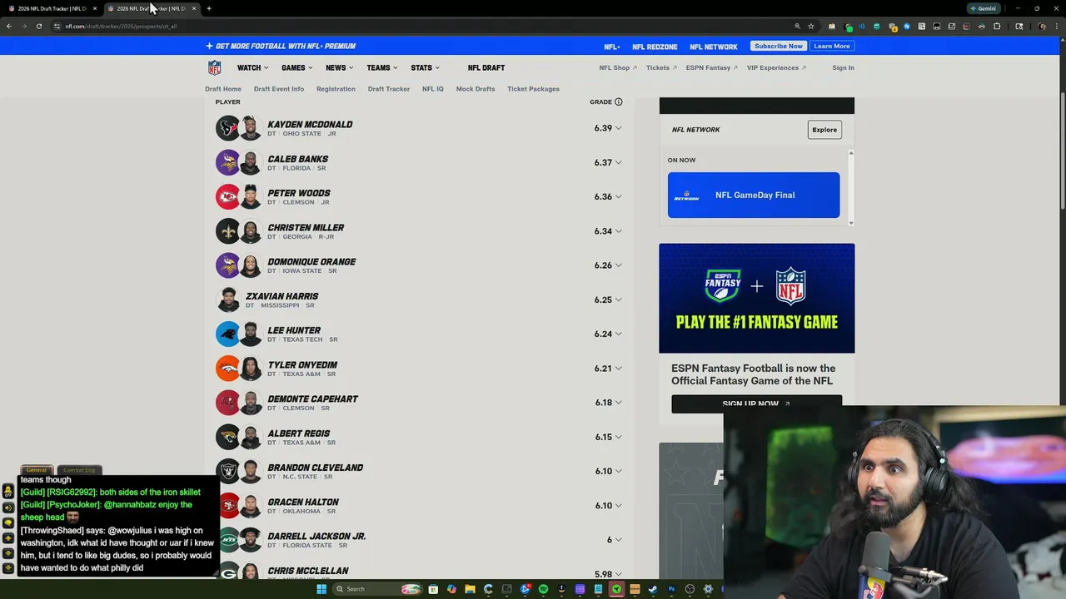Switch to the Draft Tracker sub-tab
This screenshot has width=1066, height=599.
pyautogui.click(x=389, y=89)
